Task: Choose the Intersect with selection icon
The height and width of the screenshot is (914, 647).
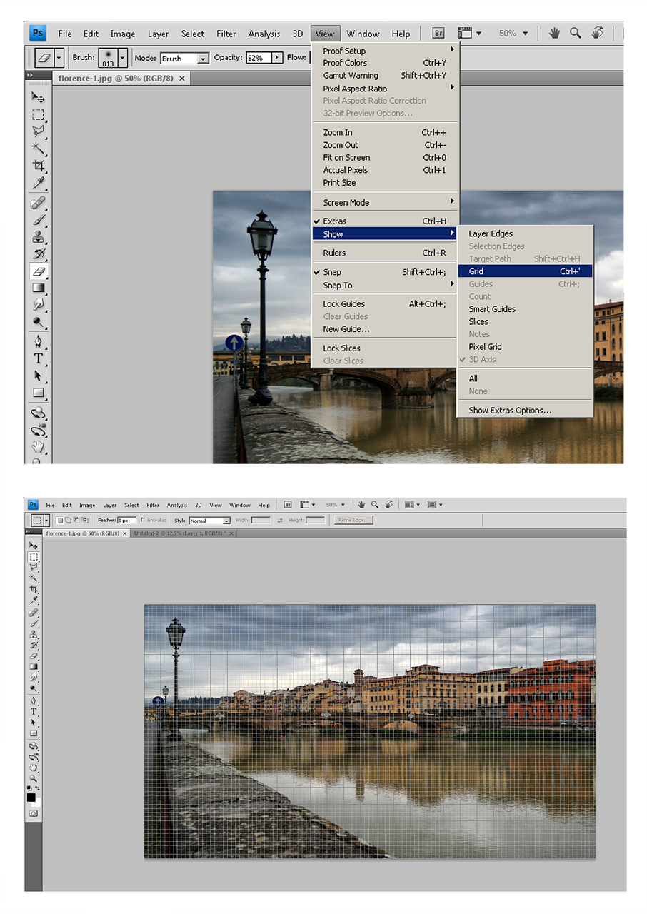Action: pyautogui.click(x=85, y=521)
